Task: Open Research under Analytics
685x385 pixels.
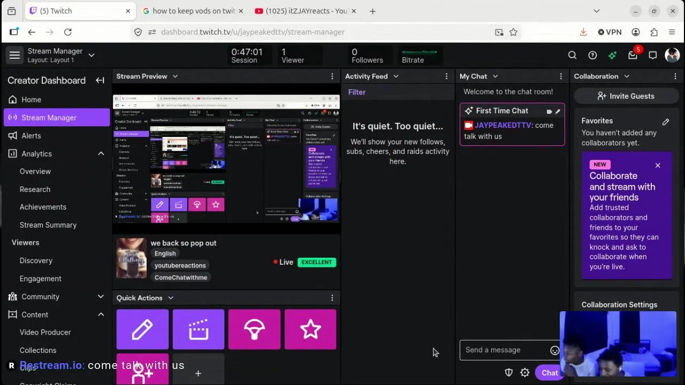Action: coord(35,189)
